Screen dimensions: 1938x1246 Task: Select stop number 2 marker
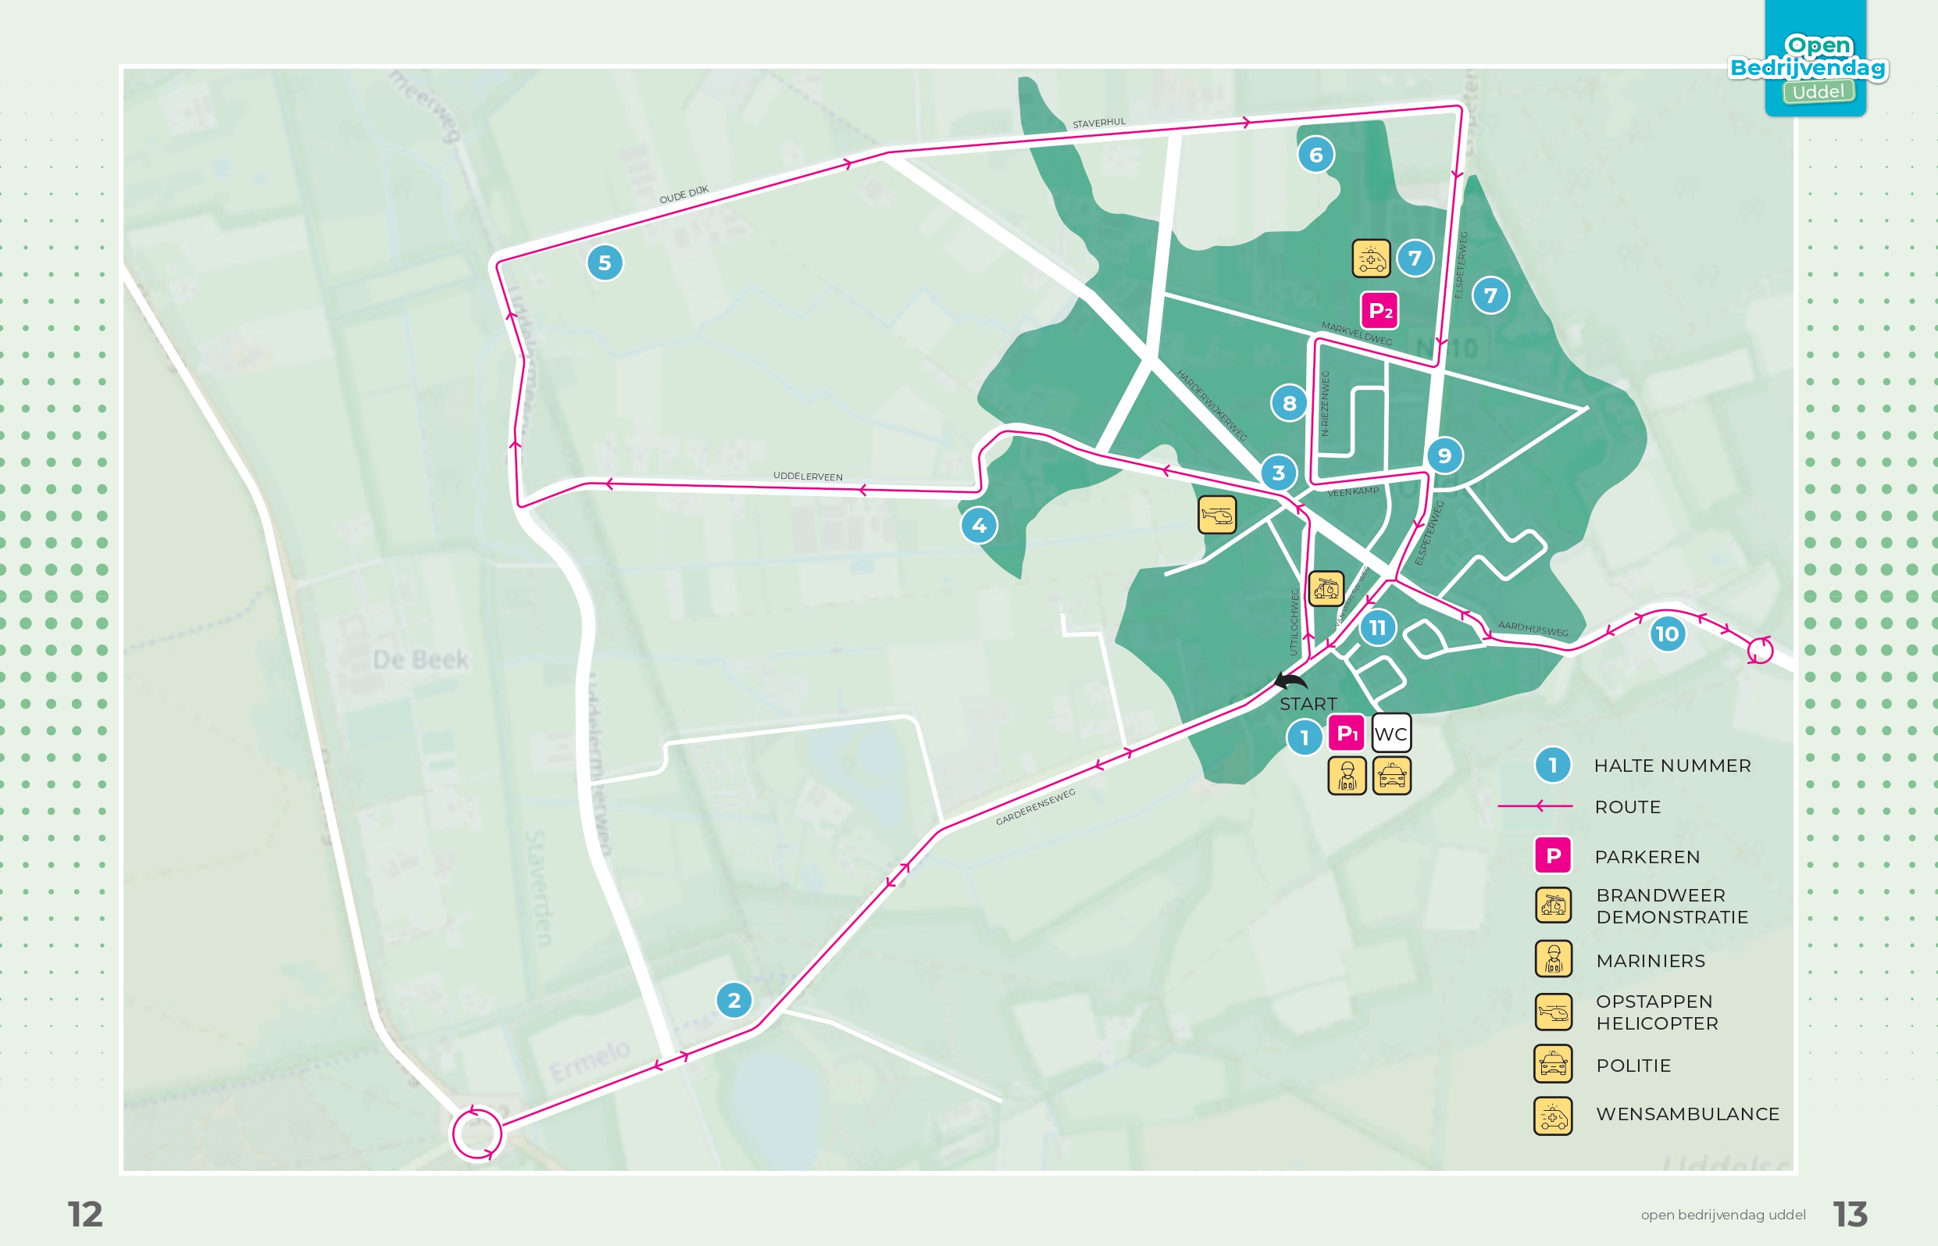733,1000
